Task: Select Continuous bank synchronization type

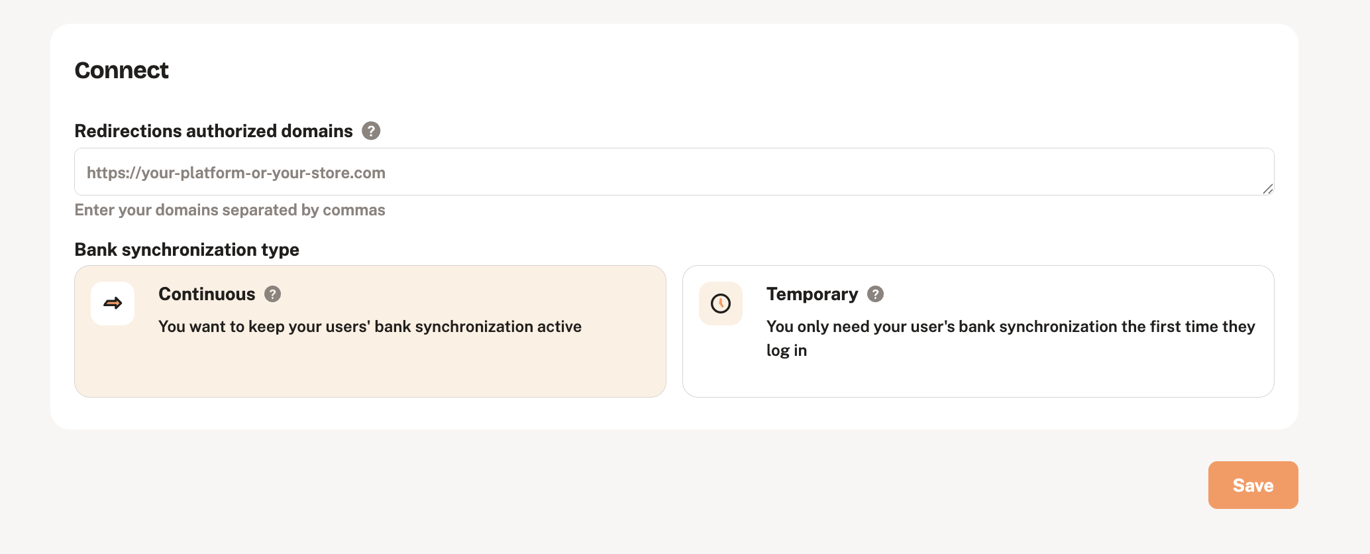Action: pos(370,331)
